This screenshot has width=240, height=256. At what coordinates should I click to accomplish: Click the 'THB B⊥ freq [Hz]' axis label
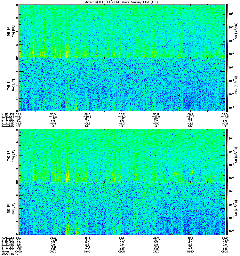(x=11, y=31)
